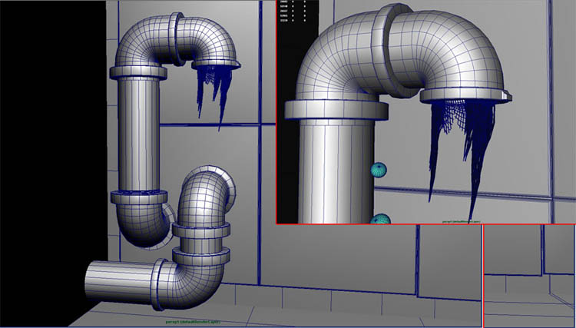Select the lower teal sphere at inset bottom
Screen dimensions: 576x328
point(380,219)
